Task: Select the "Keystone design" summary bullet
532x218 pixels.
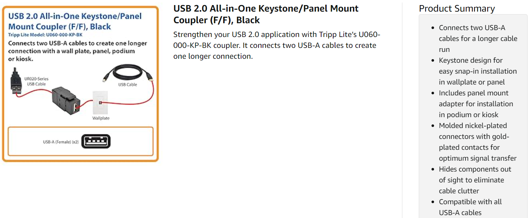Action: tap(478, 71)
